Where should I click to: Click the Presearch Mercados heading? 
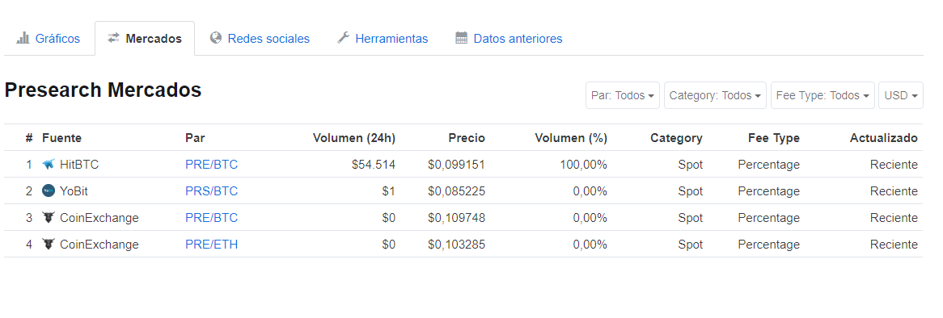pos(103,90)
